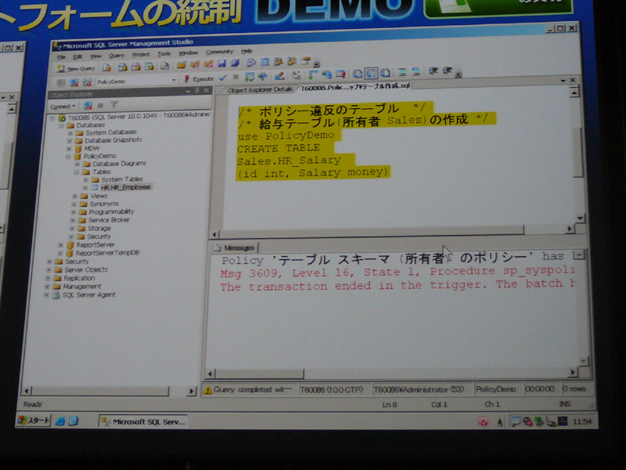
Task: Expand the SQL Server Agent node
Action: coord(46,295)
